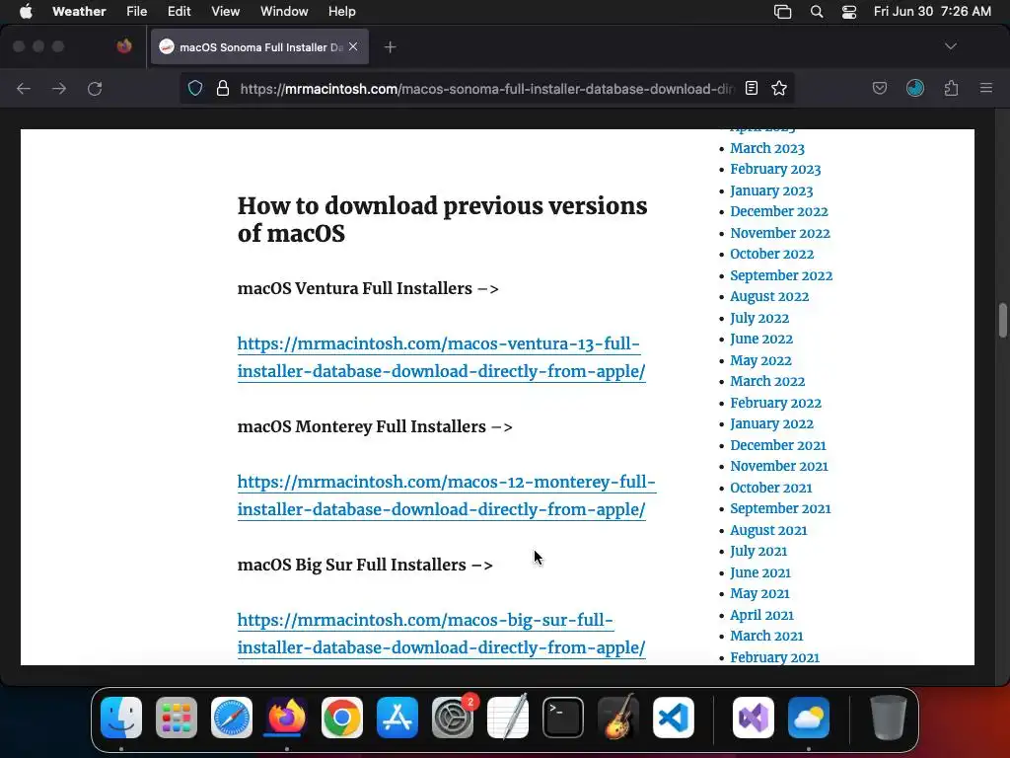Open the Weather app from the Dock
Image resolution: width=1010 pixels, height=758 pixels.
(809, 718)
